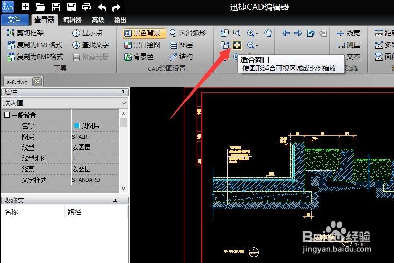The height and width of the screenshot is (263, 394).
Task: Click 复制为EMF格式
Action: pos(35,45)
